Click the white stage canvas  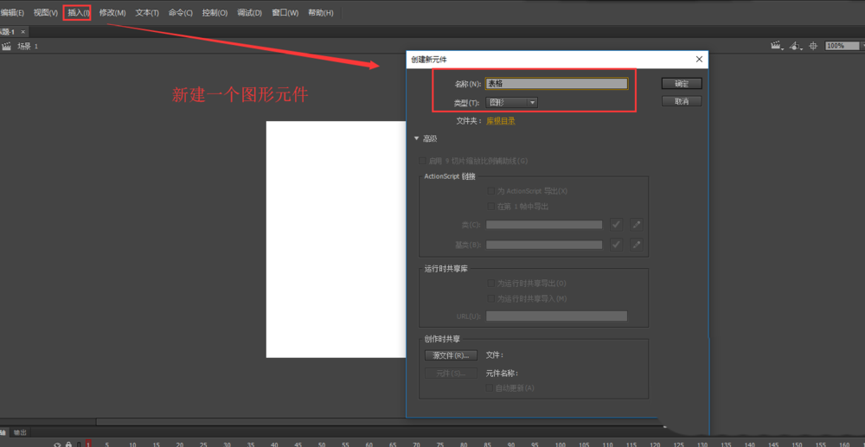tap(336, 239)
